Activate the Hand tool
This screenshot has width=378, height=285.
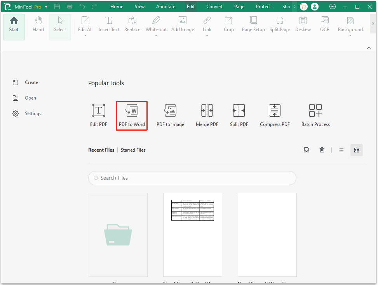coord(38,25)
